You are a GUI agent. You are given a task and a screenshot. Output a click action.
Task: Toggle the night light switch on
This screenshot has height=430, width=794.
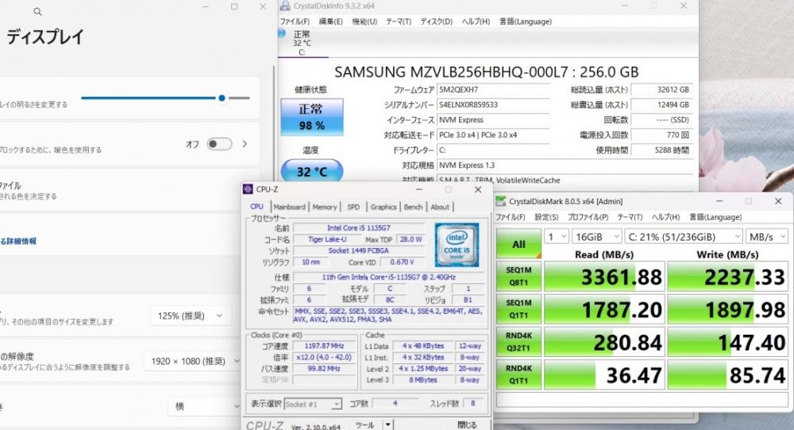pos(218,144)
